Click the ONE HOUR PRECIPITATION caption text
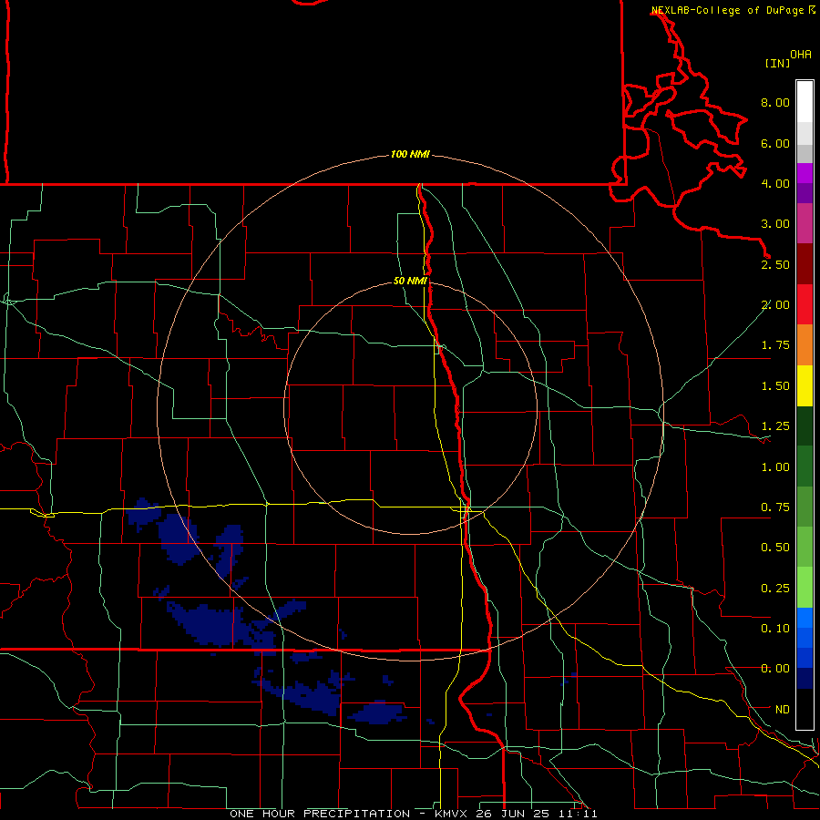820x820 pixels. [320, 814]
